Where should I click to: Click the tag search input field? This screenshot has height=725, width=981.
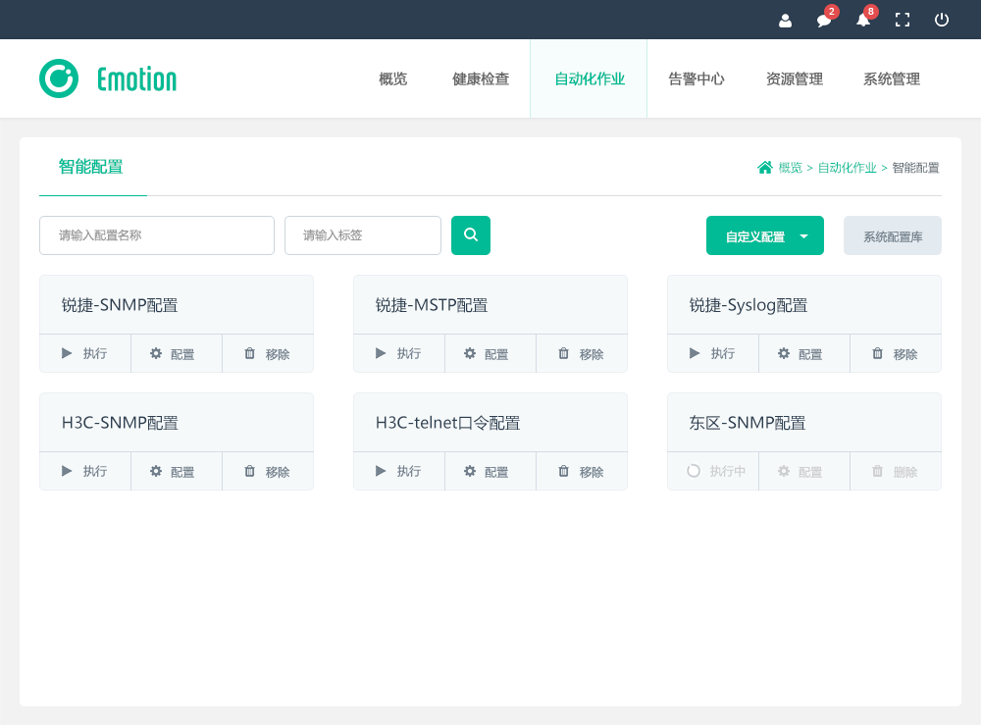point(363,235)
